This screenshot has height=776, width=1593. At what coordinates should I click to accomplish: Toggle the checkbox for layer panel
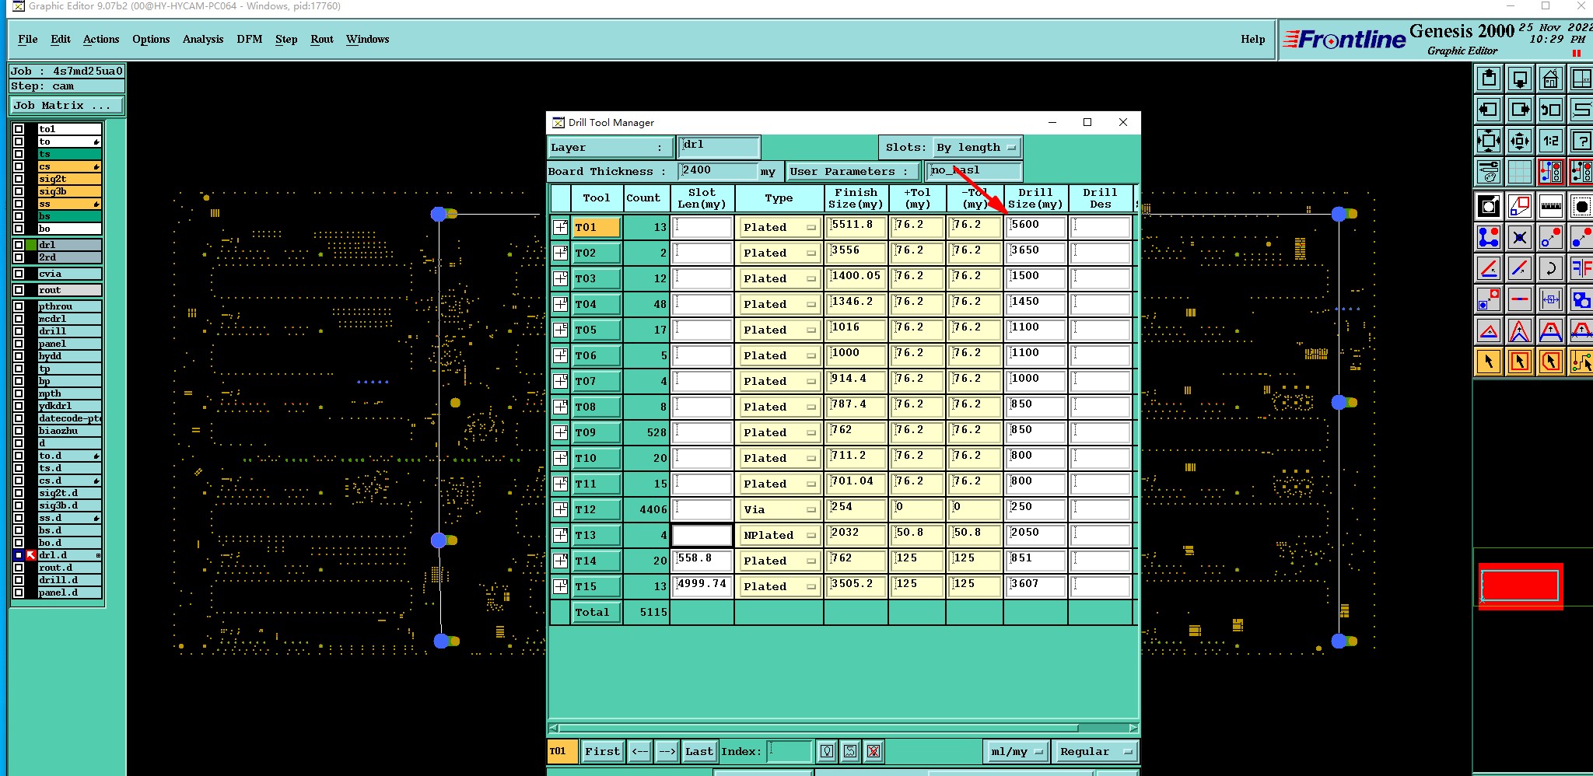[x=19, y=344]
